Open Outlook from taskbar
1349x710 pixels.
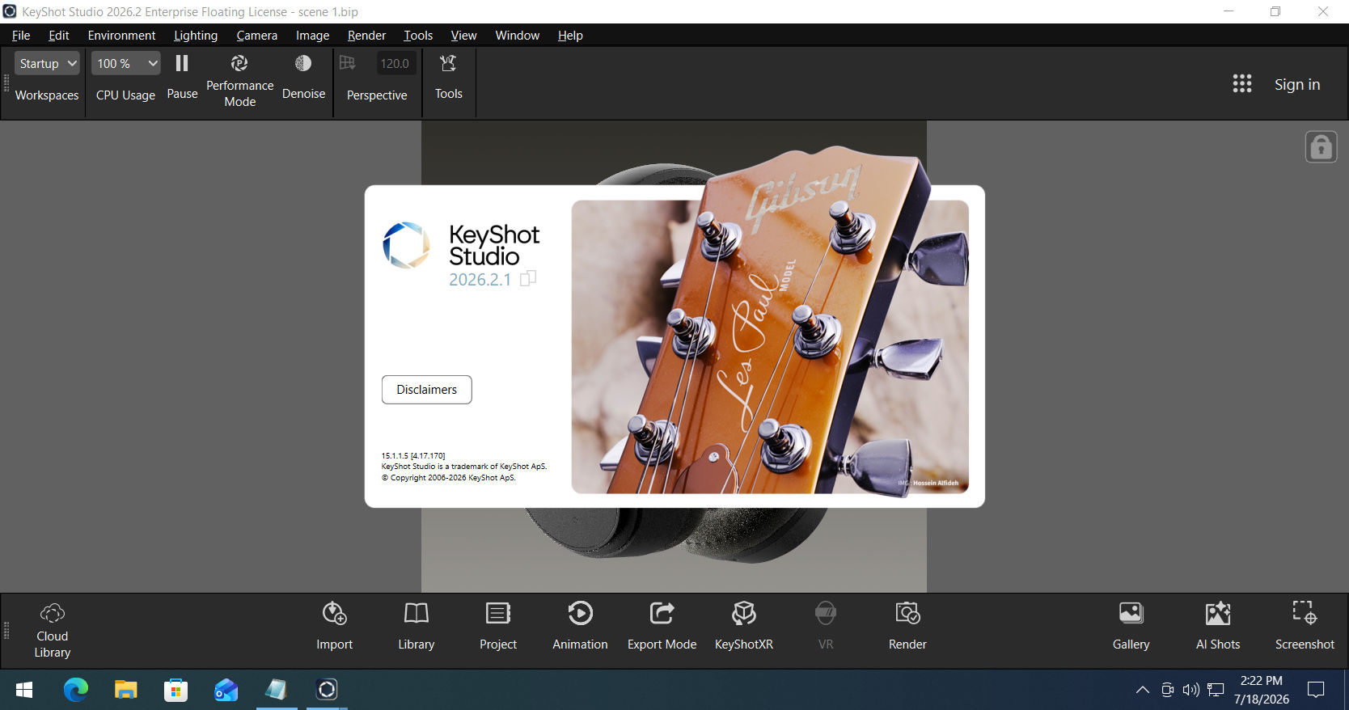pyautogui.click(x=226, y=690)
